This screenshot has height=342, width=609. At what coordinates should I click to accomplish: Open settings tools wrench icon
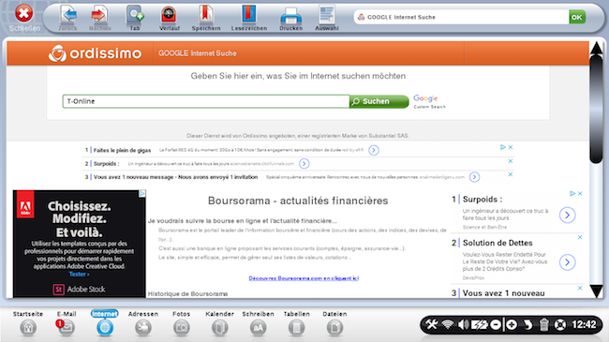click(x=432, y=324)
